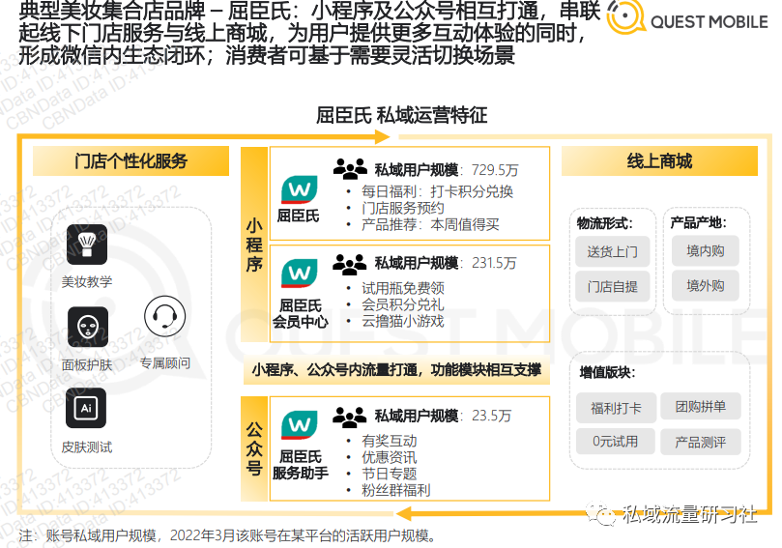The height and width of the screenshot is (548, 782).
Task: Select the 团购拼单 box
Action: pyautogui.click(x=701, y=406)
